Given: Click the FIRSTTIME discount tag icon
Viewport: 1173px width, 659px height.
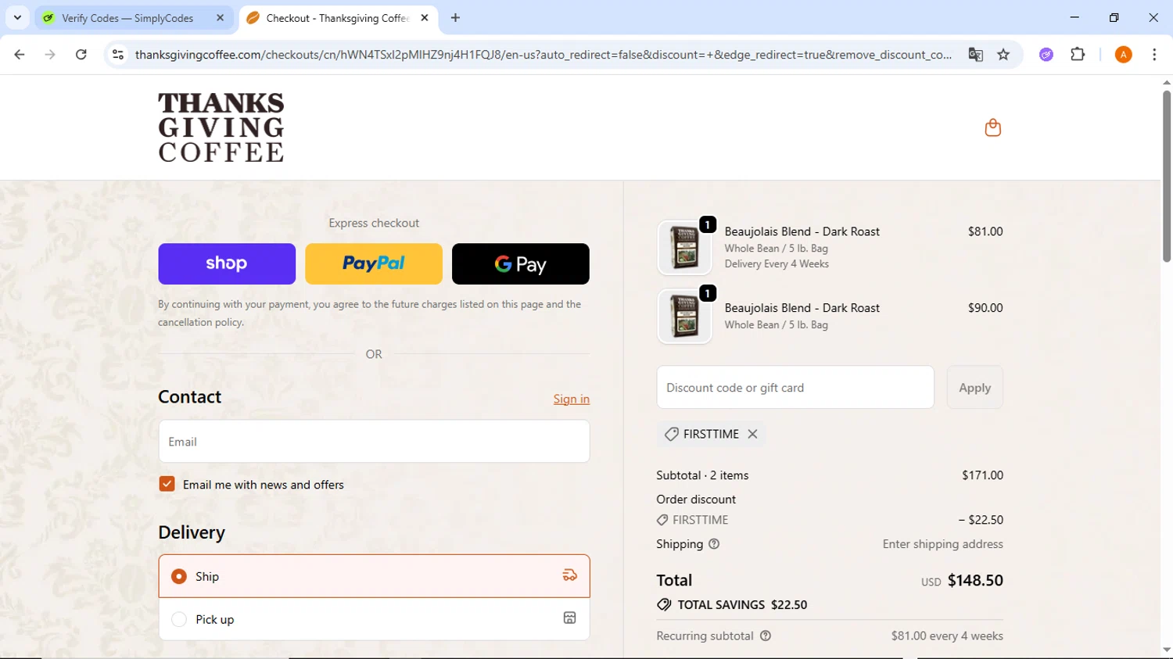Looking at the screenshot, I should pos(671,434).
